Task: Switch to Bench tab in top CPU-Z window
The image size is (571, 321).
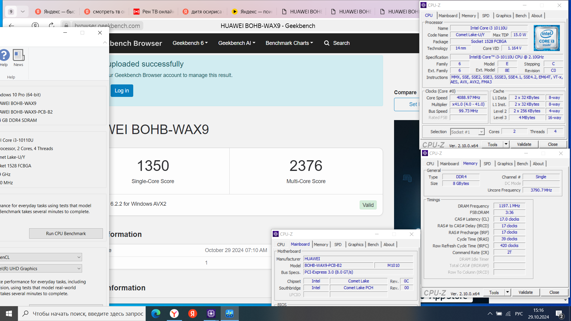Action: 521,16
